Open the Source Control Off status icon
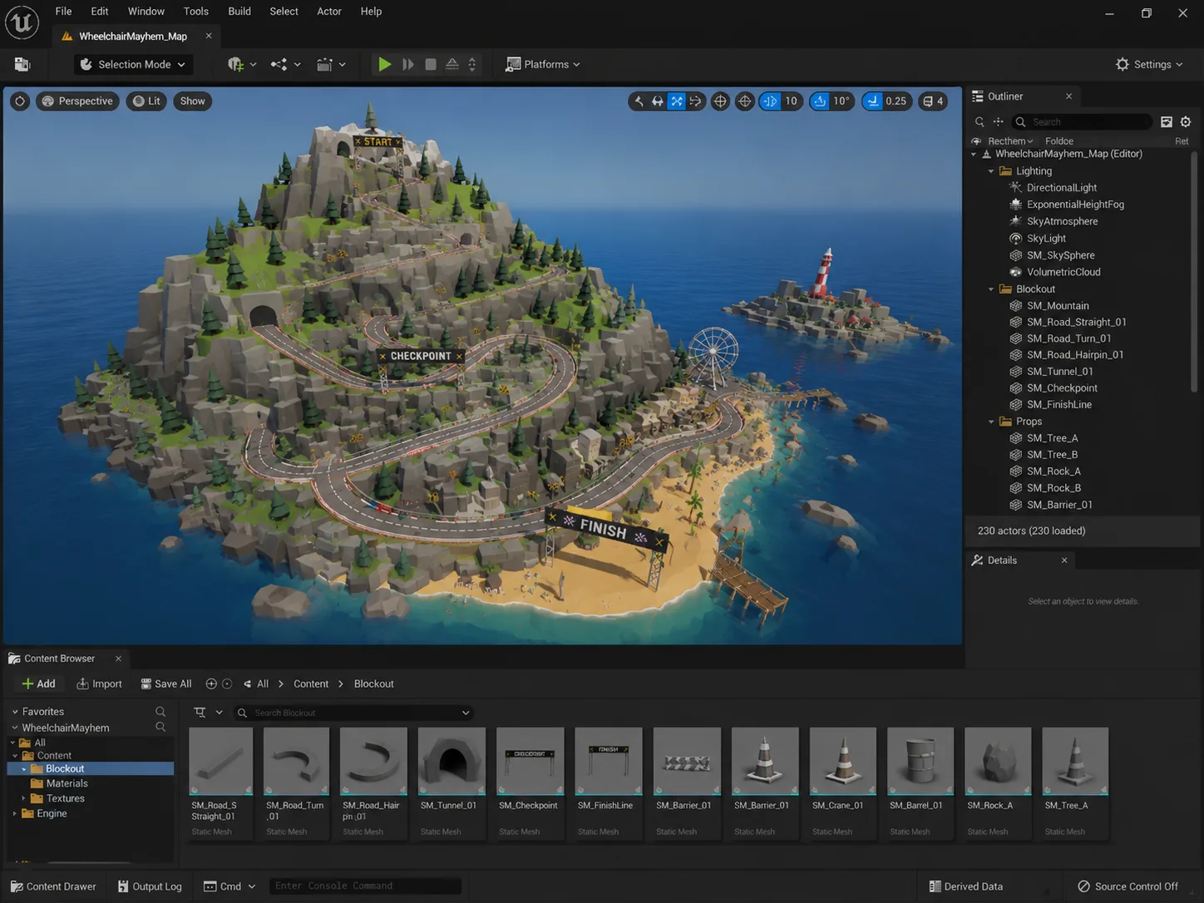 pos(1083,886)
